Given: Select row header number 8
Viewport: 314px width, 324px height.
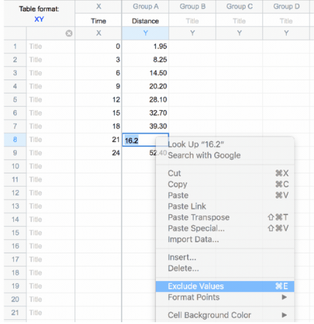Looking at the screenshot, I should pyautogui.click(x=15, y=140).
